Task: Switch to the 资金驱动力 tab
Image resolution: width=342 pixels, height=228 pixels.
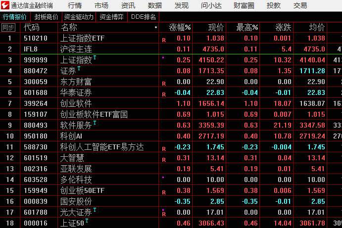Action: pos(79,17)
